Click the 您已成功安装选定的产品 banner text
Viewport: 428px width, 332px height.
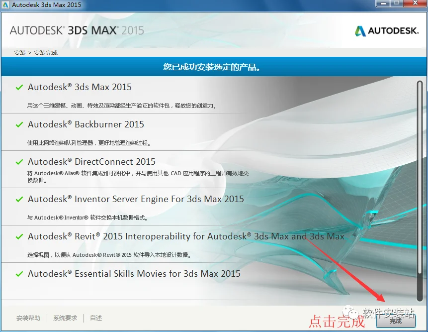point(212,67)
